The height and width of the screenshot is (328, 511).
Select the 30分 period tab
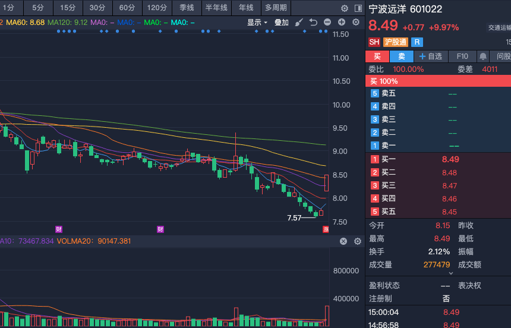coord(97,8)
